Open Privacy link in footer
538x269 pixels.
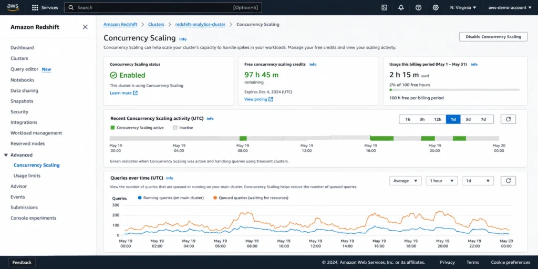point(448,263)
